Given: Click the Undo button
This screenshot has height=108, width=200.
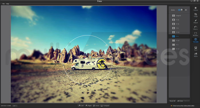Looking at the screenshot, I should click(x=180, y=101).
